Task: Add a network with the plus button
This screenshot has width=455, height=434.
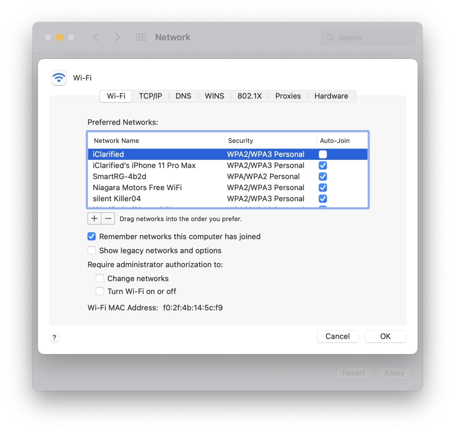Action: pyautogui.click(x=94, y=218)
